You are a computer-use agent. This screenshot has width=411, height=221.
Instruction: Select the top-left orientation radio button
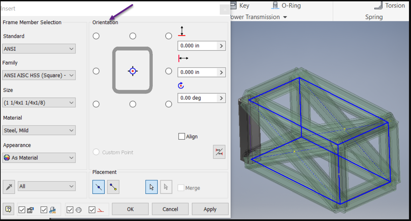click(x=96, y=36)
